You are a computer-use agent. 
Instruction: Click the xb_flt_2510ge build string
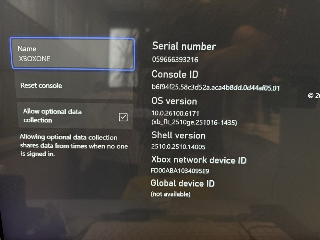tap(194, 122)
